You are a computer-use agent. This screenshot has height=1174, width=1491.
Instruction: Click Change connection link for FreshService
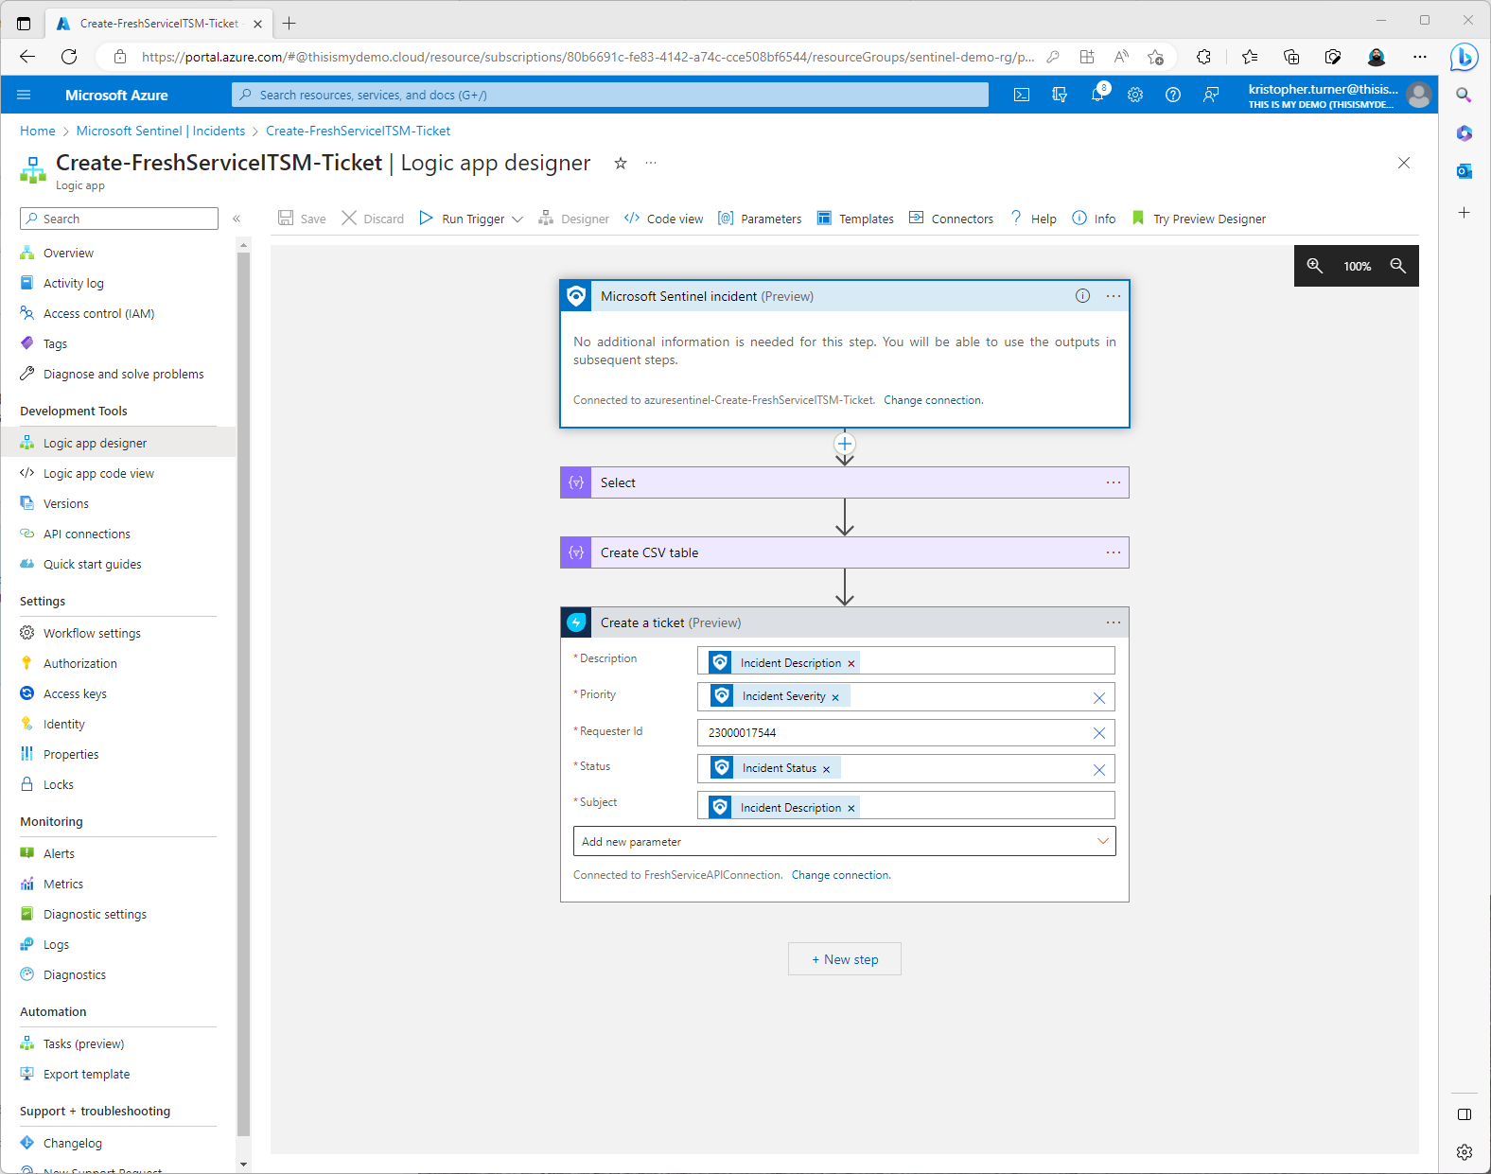841,875
